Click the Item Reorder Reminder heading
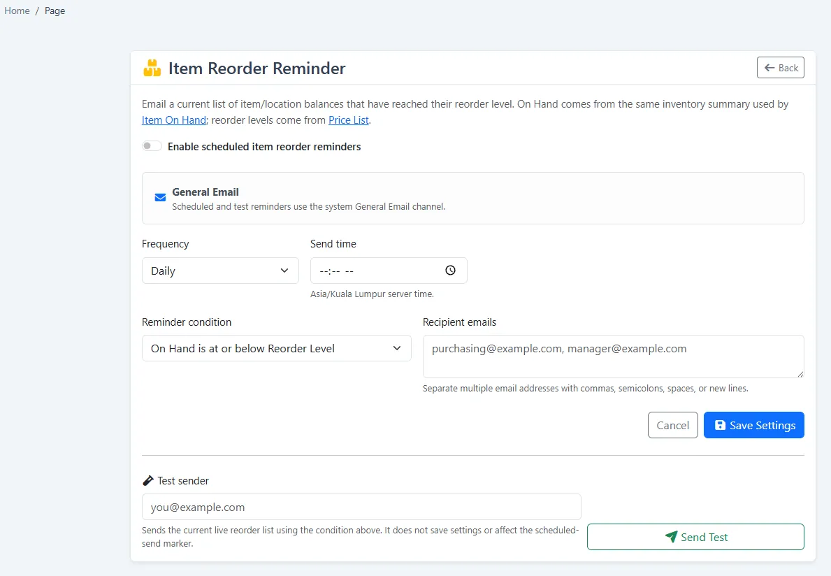The height and width of the screenshot is (576, 831). [257, 69]
